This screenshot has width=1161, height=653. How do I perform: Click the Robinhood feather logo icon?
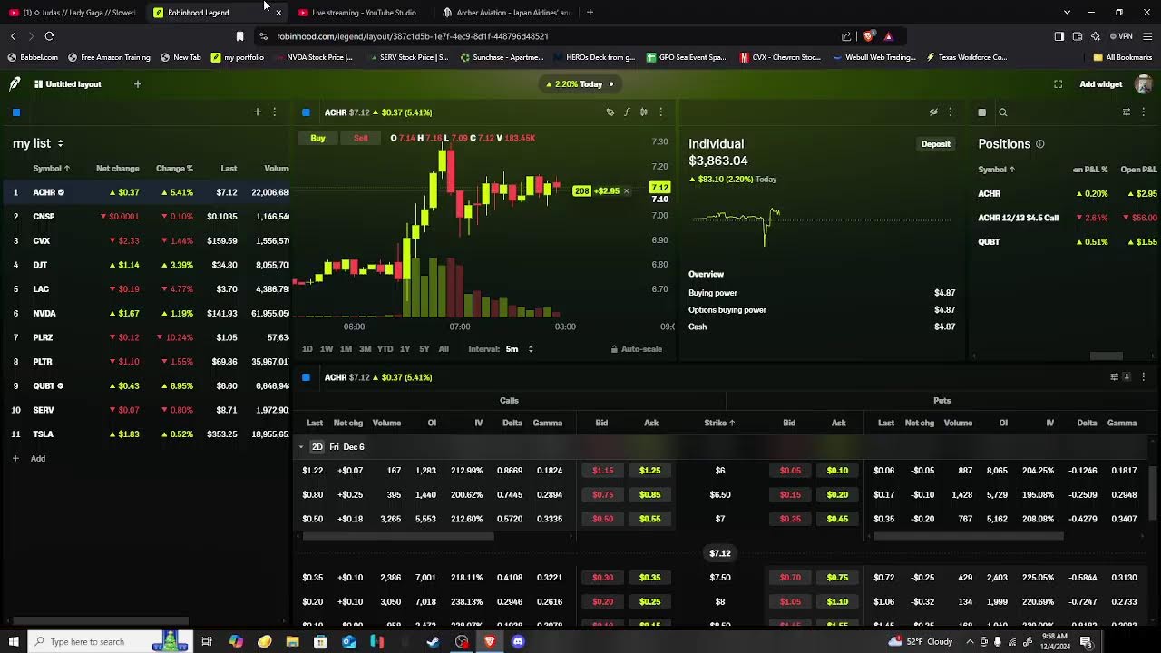[x=15, y=83]
